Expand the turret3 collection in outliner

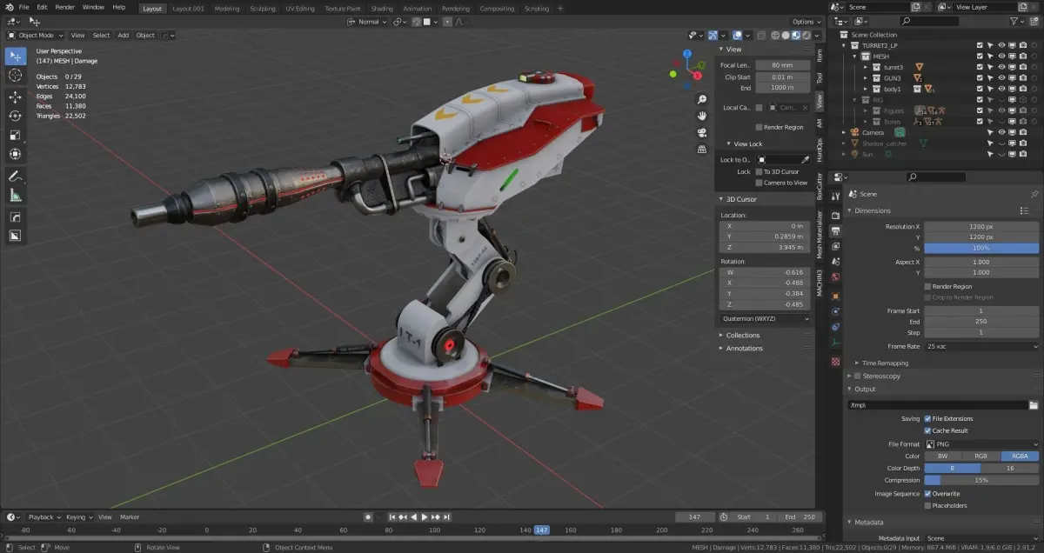tap(867, 67)
